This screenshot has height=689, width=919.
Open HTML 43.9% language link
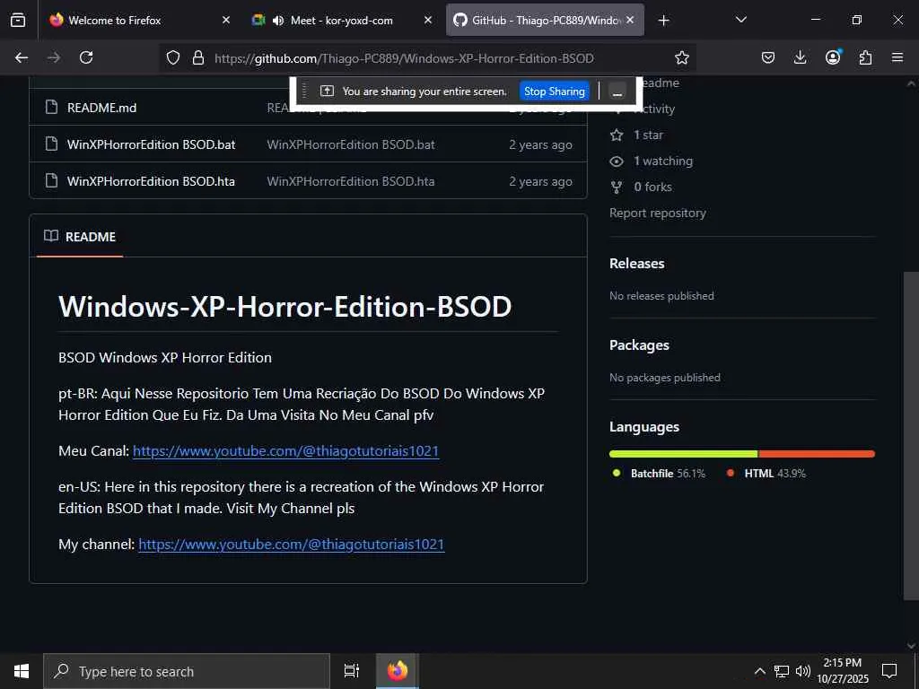coord(766,474)
